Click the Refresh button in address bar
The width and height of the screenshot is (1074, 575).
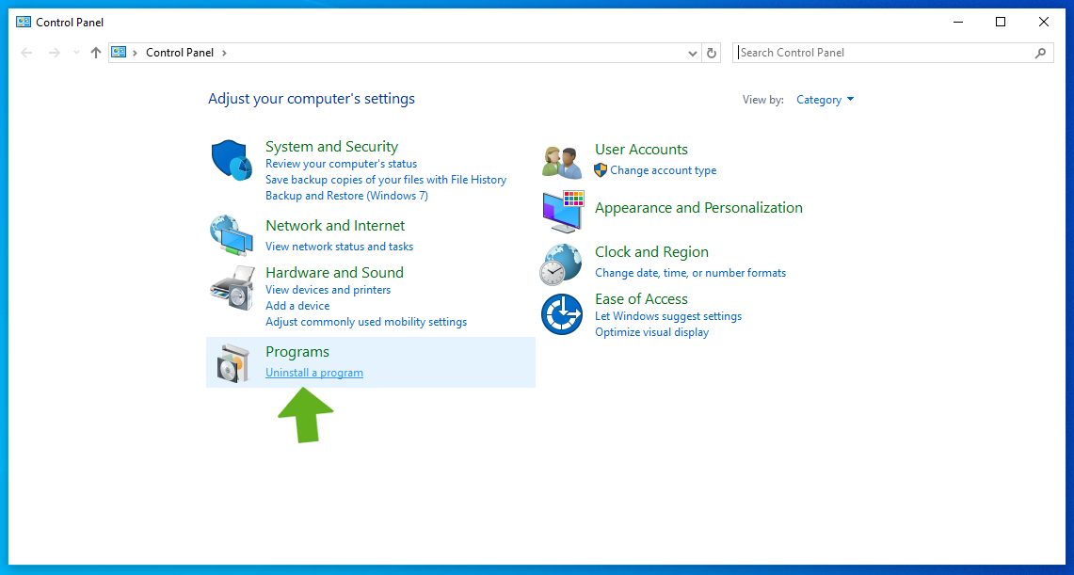pyautogui.click(x=712, y=53)
